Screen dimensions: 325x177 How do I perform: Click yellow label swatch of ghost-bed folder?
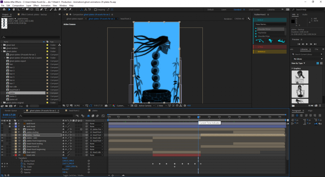(47, 45)
